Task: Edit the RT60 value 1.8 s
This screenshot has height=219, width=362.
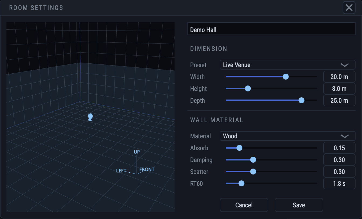Action: tap(339, 184)
